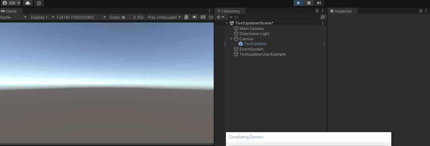Toggle the frame debugger bug icon
The image size is (430, 146).
pos(186,17)
